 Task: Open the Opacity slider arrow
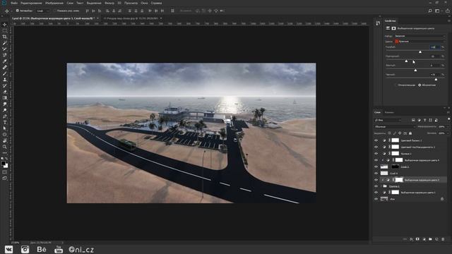pos(448,127)
